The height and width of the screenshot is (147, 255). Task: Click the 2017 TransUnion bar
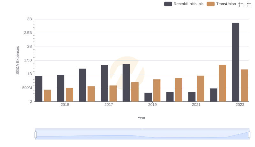[x=113, y=93]
